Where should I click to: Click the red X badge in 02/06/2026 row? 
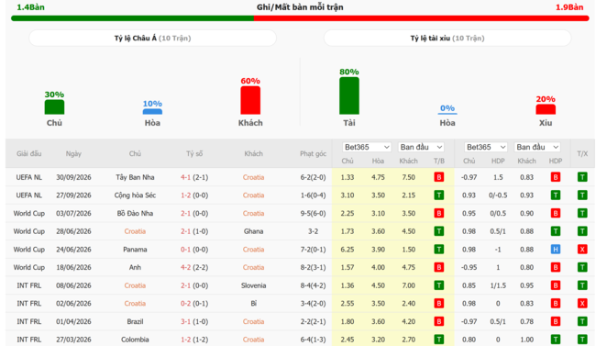pyautogui.click(x=582, y=304)
